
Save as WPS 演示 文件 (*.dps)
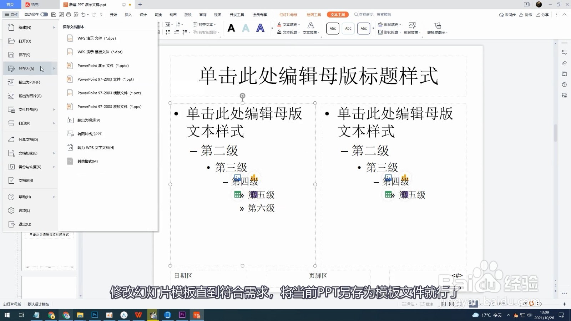pos(108,38)
